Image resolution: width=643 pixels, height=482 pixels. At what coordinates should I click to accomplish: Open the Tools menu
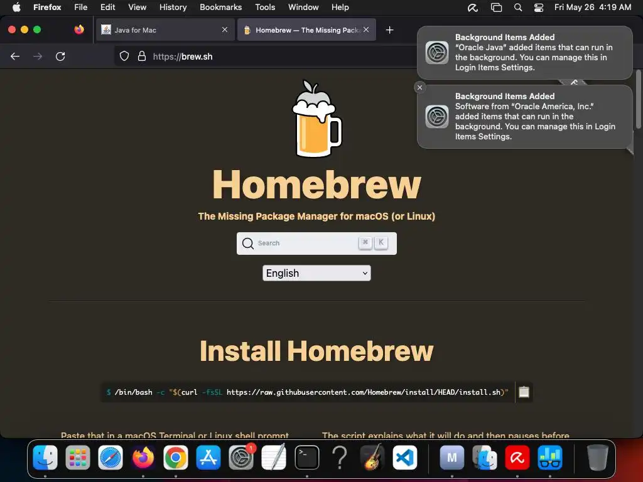click(265, 8)
